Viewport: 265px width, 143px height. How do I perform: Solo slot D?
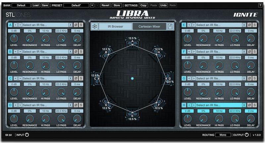[x=81, y=105]
